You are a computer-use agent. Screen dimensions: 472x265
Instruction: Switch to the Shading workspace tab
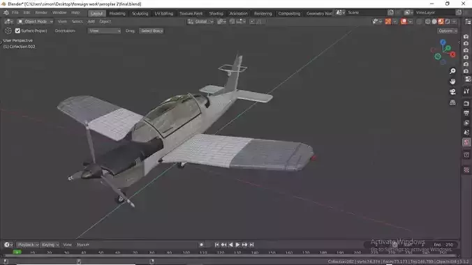click(x=216, y=13)
